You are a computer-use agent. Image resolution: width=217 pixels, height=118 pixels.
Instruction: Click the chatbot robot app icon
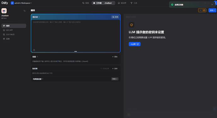(4, 11)
